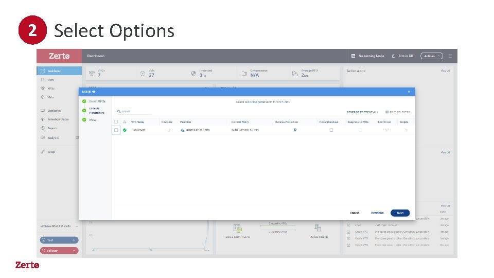
Task: Click the VMs cube summary icon
Action: pos(143,74)
